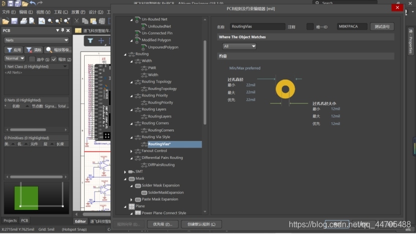Screen dimensions: 416x234
Task: Click the Paste clipboard icon
Action: coord(94,21)
